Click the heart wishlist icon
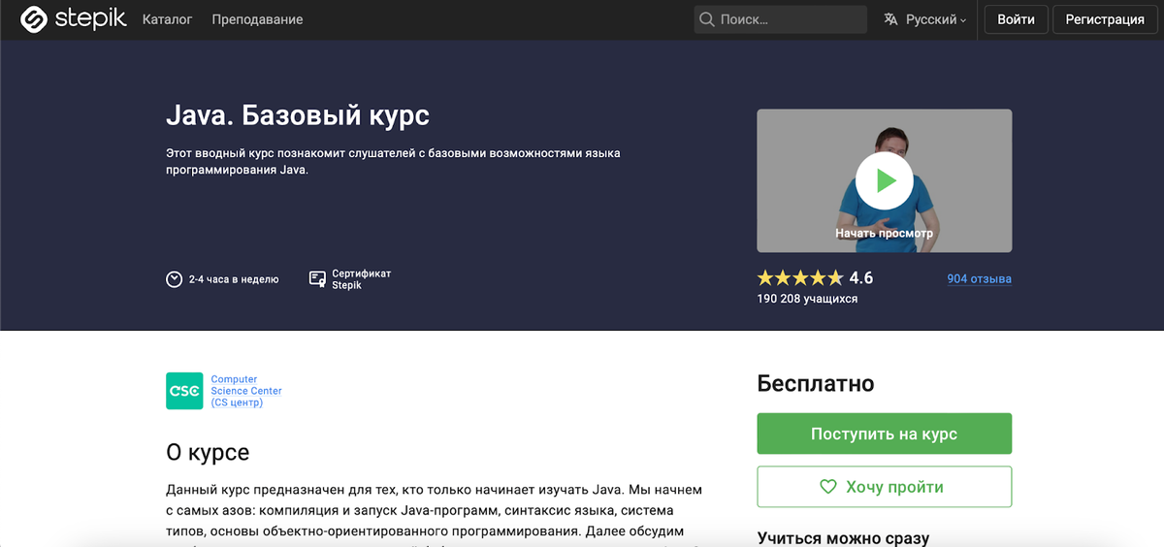The height and width of the screenshot is (547, 1164). click(x=828, y=487)
